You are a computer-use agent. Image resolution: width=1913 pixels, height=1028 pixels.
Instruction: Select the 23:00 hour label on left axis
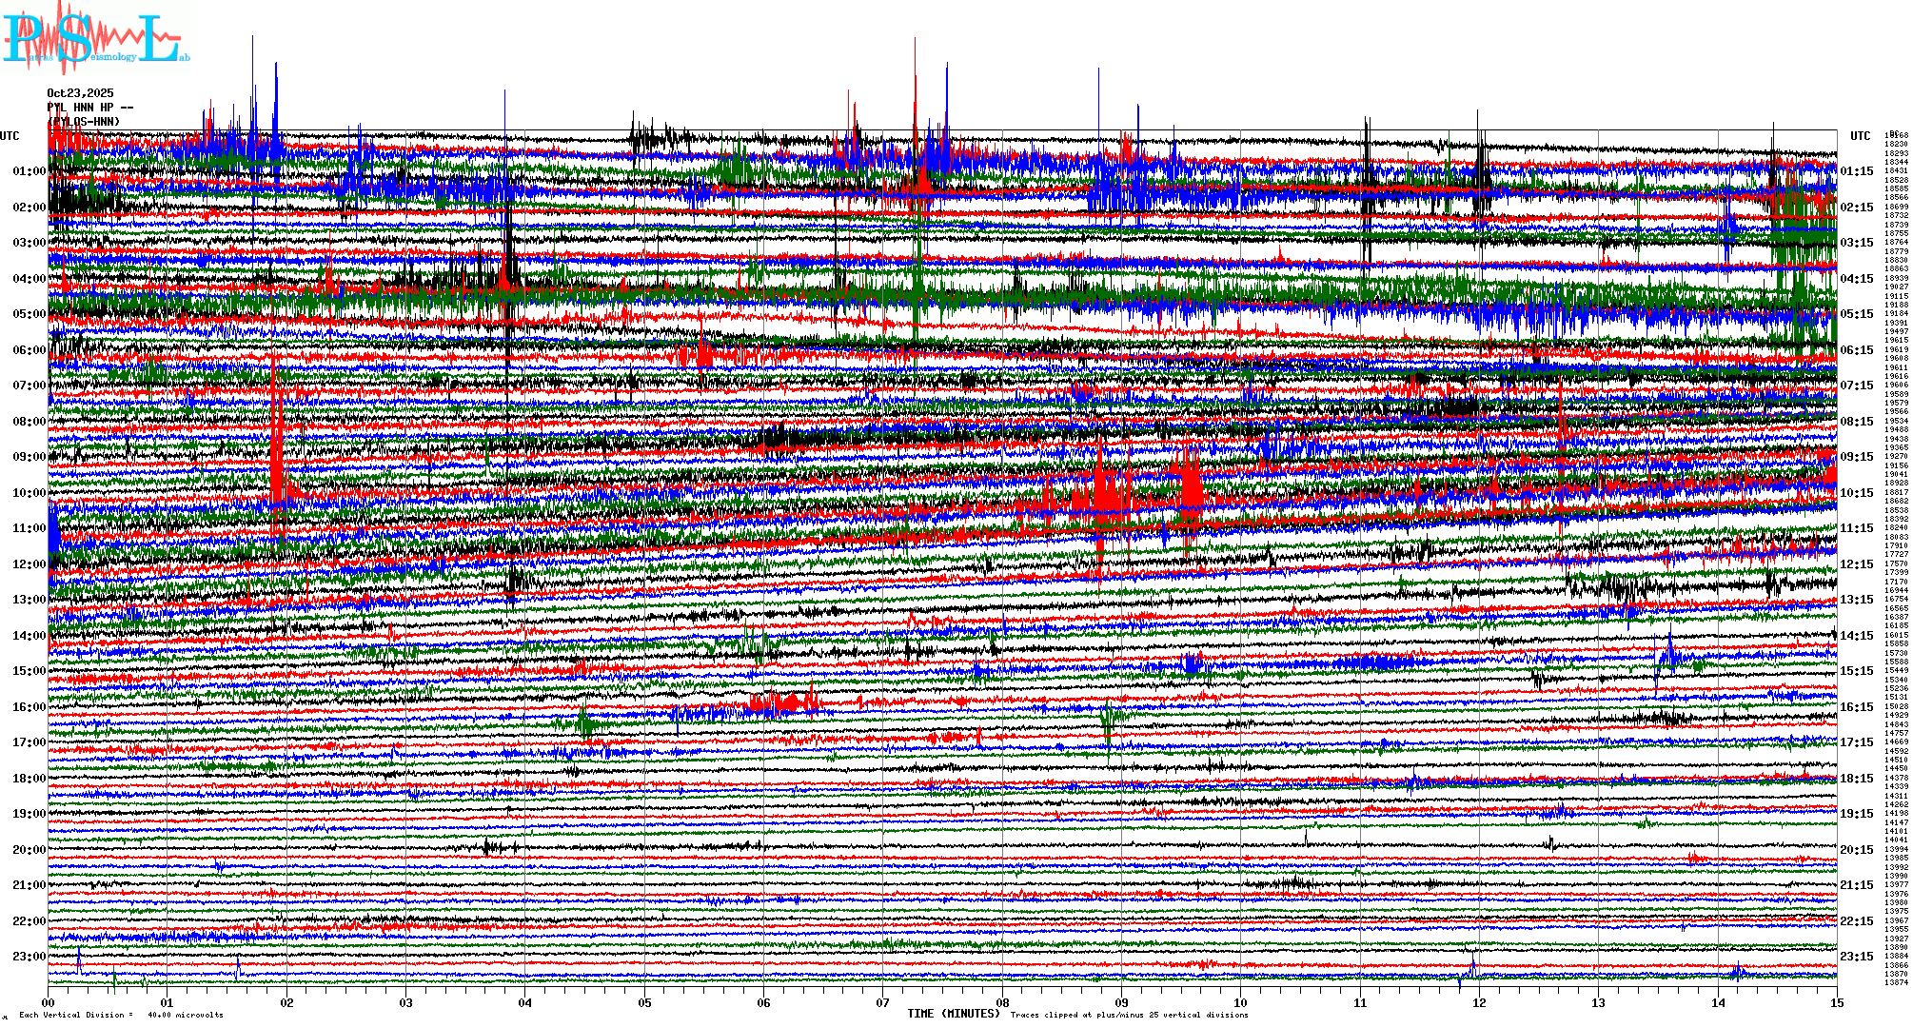[x=29, y=957]
